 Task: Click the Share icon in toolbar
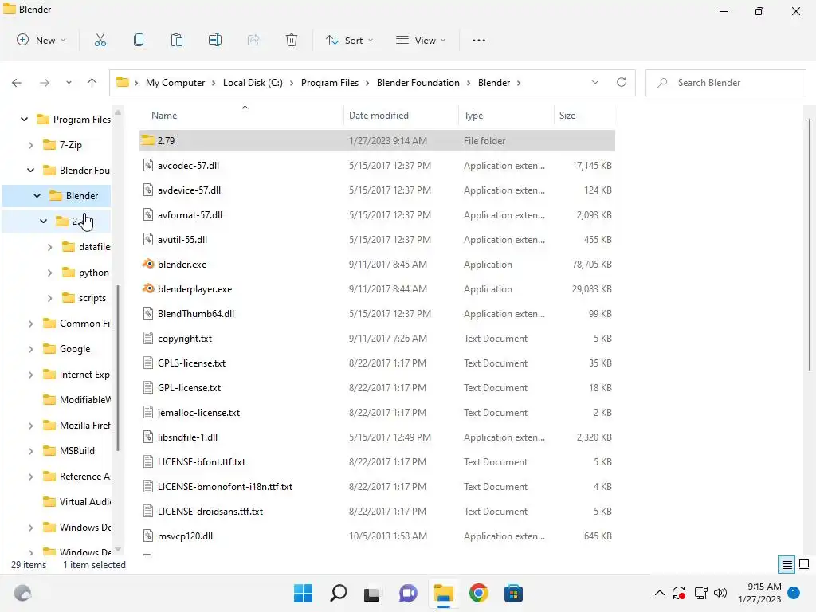pyautogui.click(x=253, y=40)
